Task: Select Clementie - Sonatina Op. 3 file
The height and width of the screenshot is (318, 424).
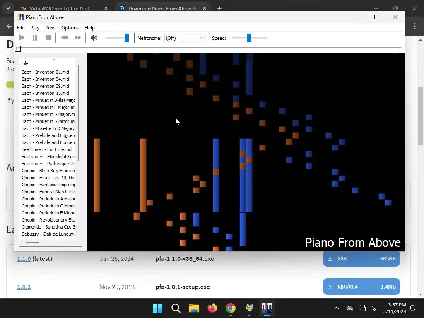Action: pyautogui.click(x=48, y=226)
